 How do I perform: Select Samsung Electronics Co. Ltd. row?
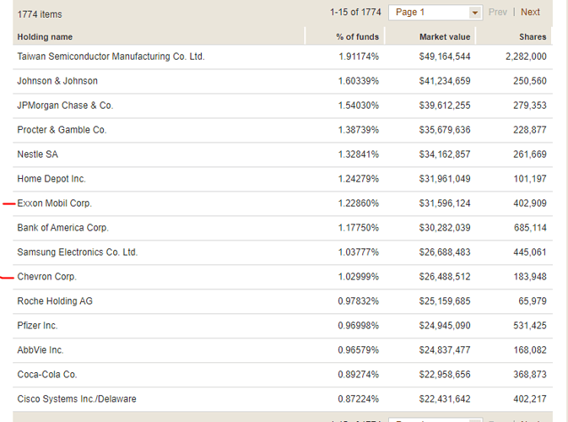[77, 252]
